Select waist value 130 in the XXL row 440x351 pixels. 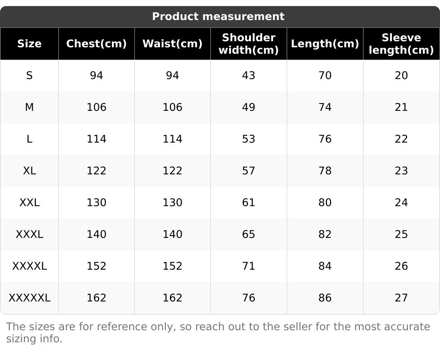point(172,203)
